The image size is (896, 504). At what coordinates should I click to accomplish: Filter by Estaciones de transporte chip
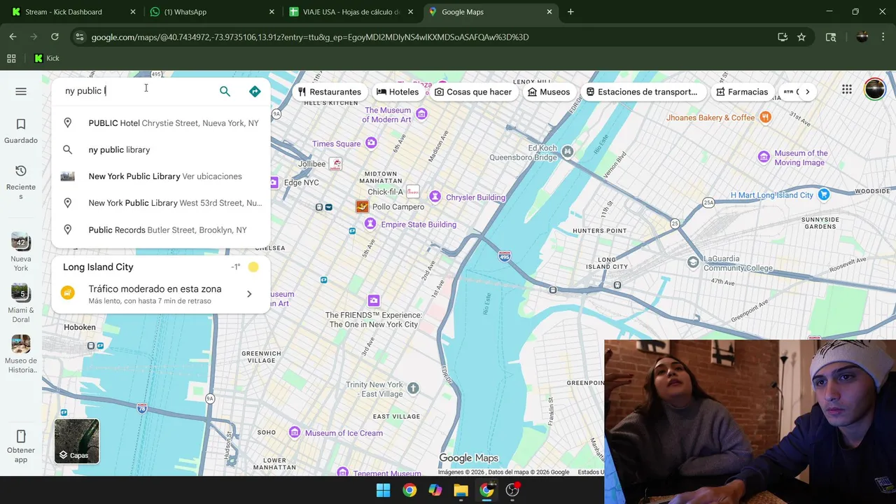tap(642, 92)
